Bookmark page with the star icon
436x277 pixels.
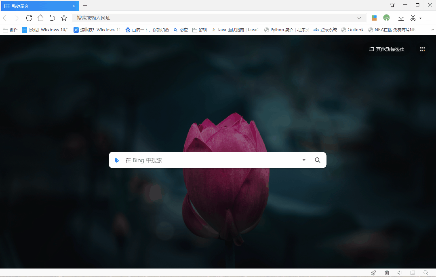point(64,18)
